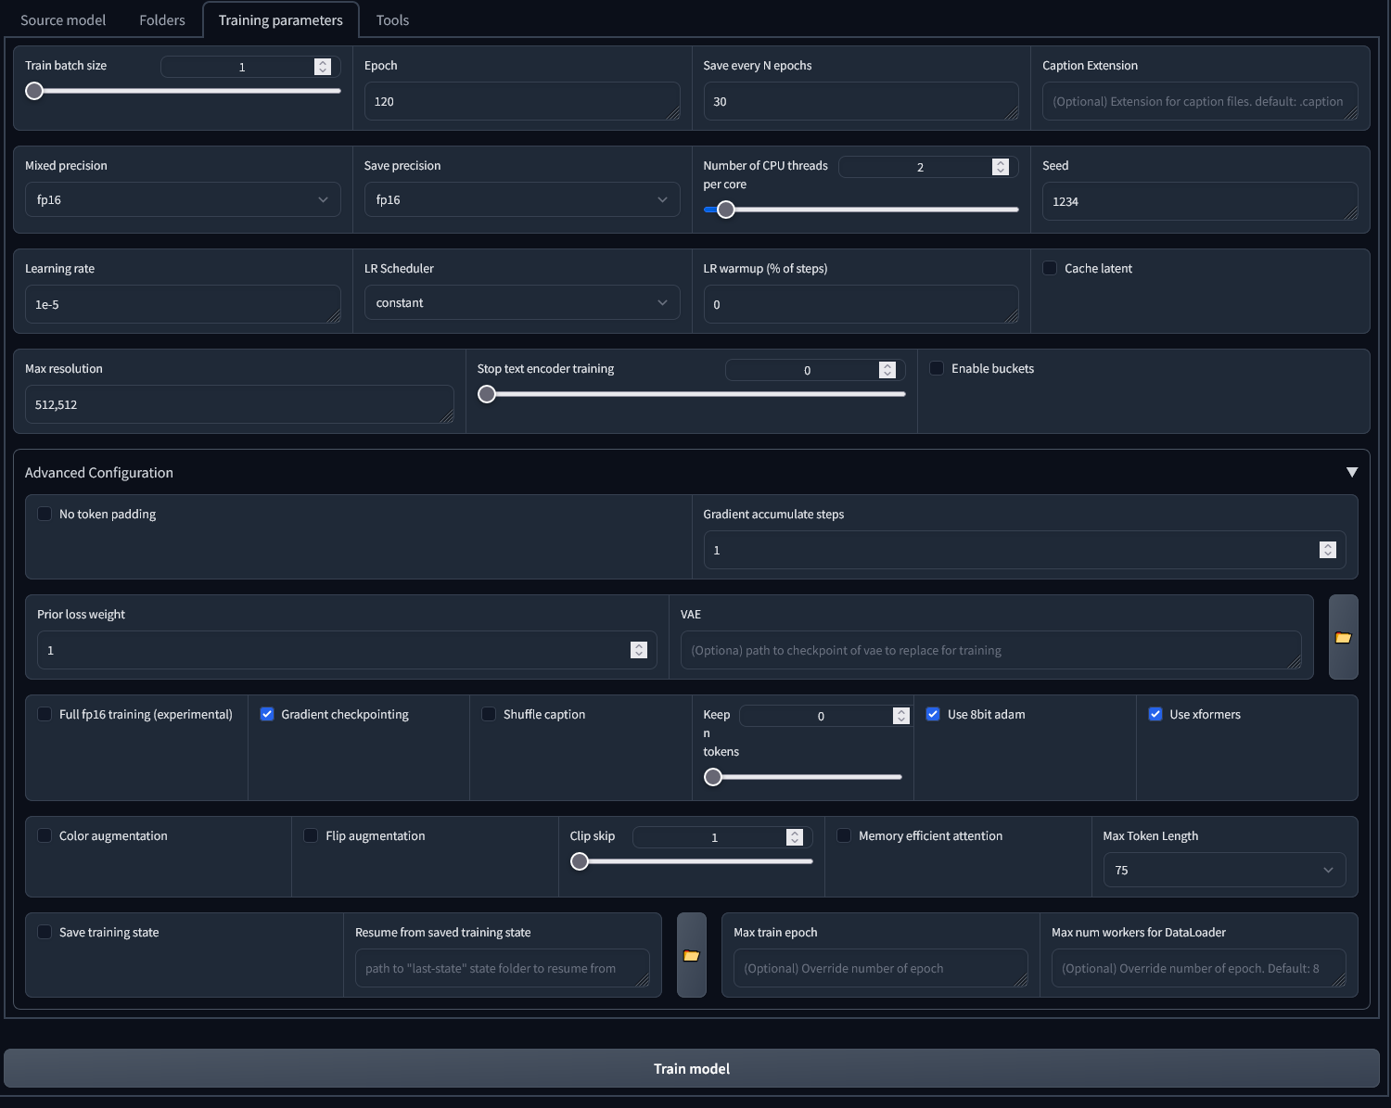1391x1108 pixels.
Task: Disable Gradient checkpointing
Action: coord(267,714)
